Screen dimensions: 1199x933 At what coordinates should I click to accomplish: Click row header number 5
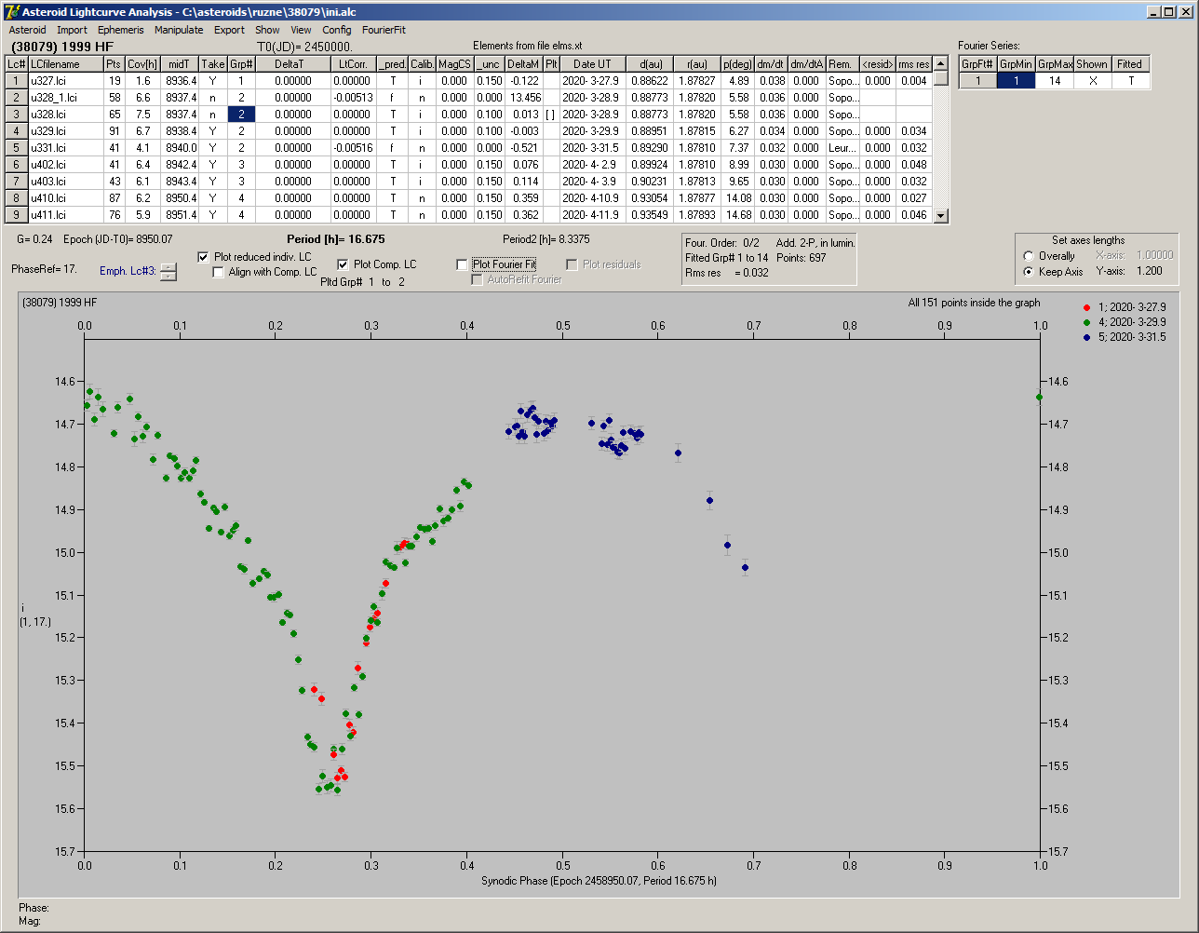17,148
